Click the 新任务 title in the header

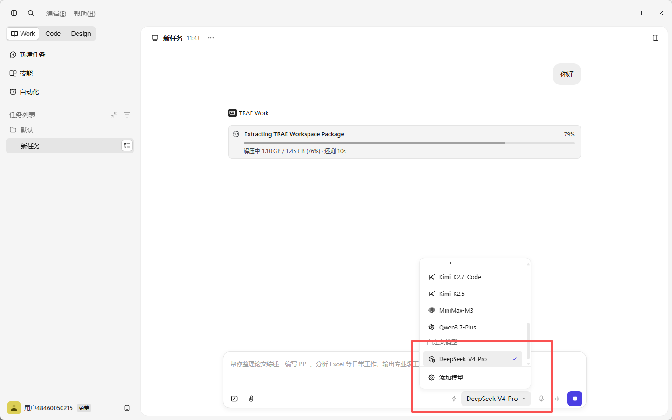(x=173, y=38)
